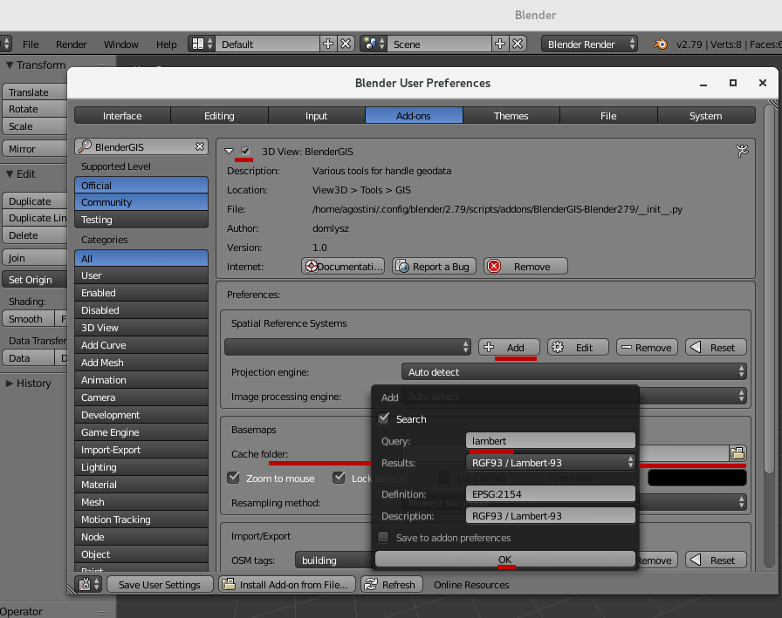Screen dimensions: 782x618
Task: Open the Window menu
Action: 120,44
